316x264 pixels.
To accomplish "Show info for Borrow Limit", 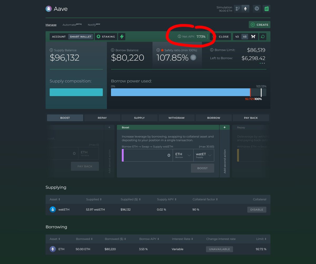I will pos(212,50).
